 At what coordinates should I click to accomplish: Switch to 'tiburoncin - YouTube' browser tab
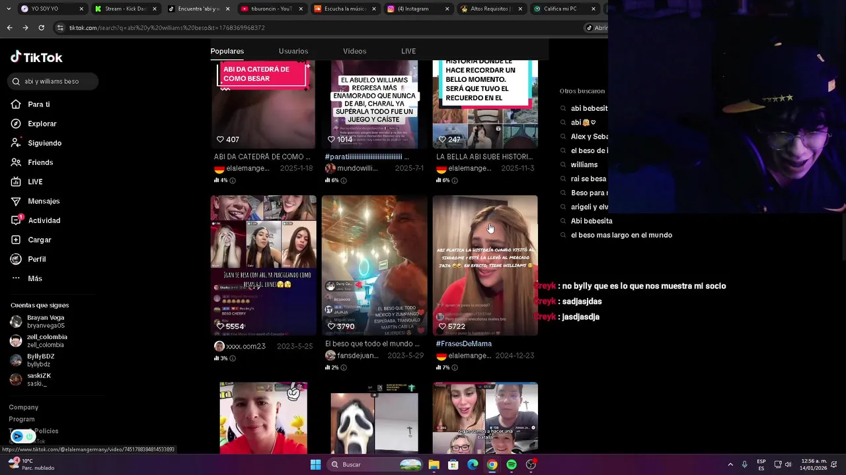pos(271,9)
